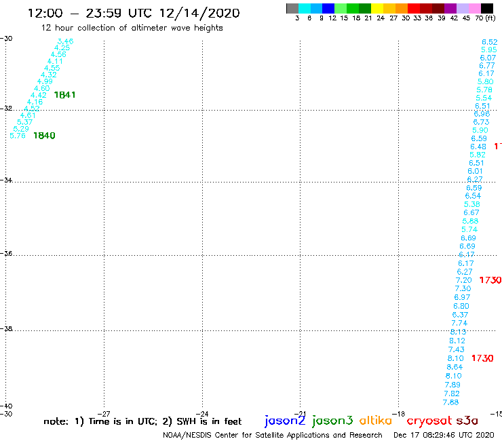This screenshot has height=441, width=502.
Task: Click the green time label 1841
Action: coord(64,95)
